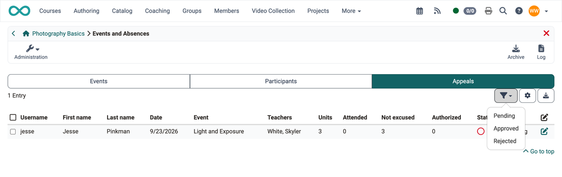Expand the user menu arrow beside avatar

click(x=546, y=11)
